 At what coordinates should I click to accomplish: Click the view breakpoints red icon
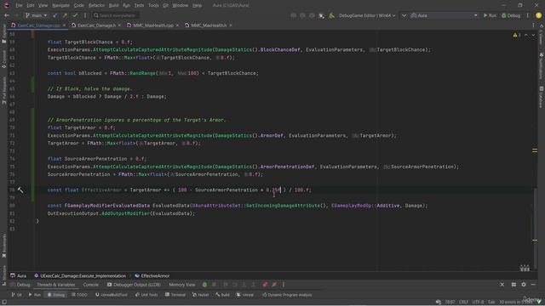(x=265, y=285)
